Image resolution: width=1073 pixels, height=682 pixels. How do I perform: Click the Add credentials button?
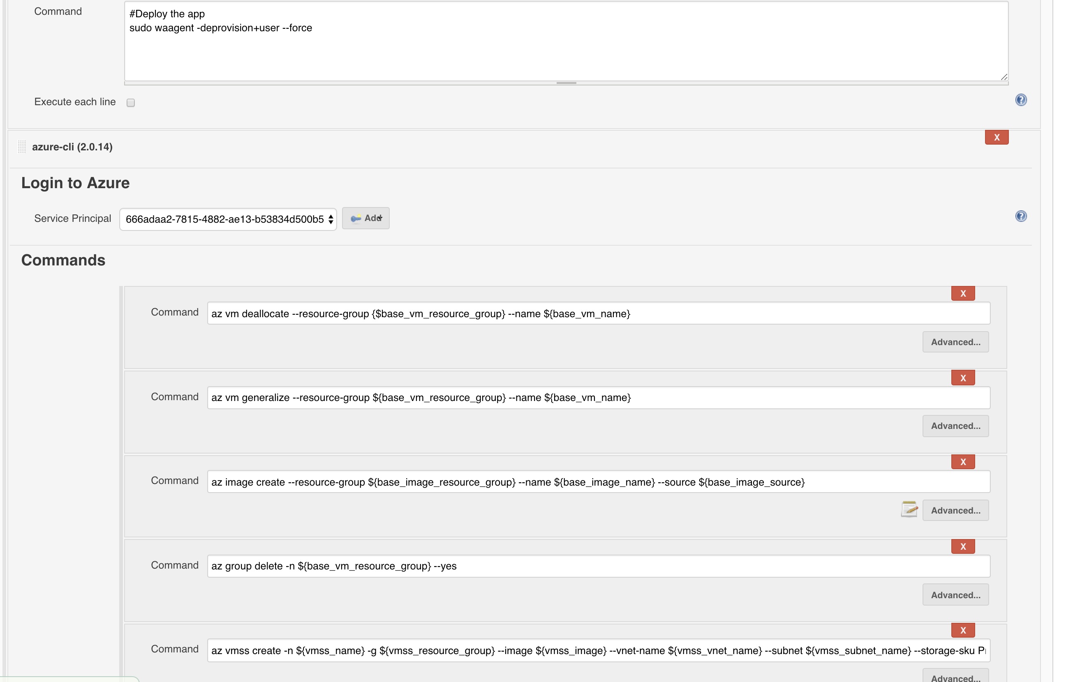click(x=366, y=218)
